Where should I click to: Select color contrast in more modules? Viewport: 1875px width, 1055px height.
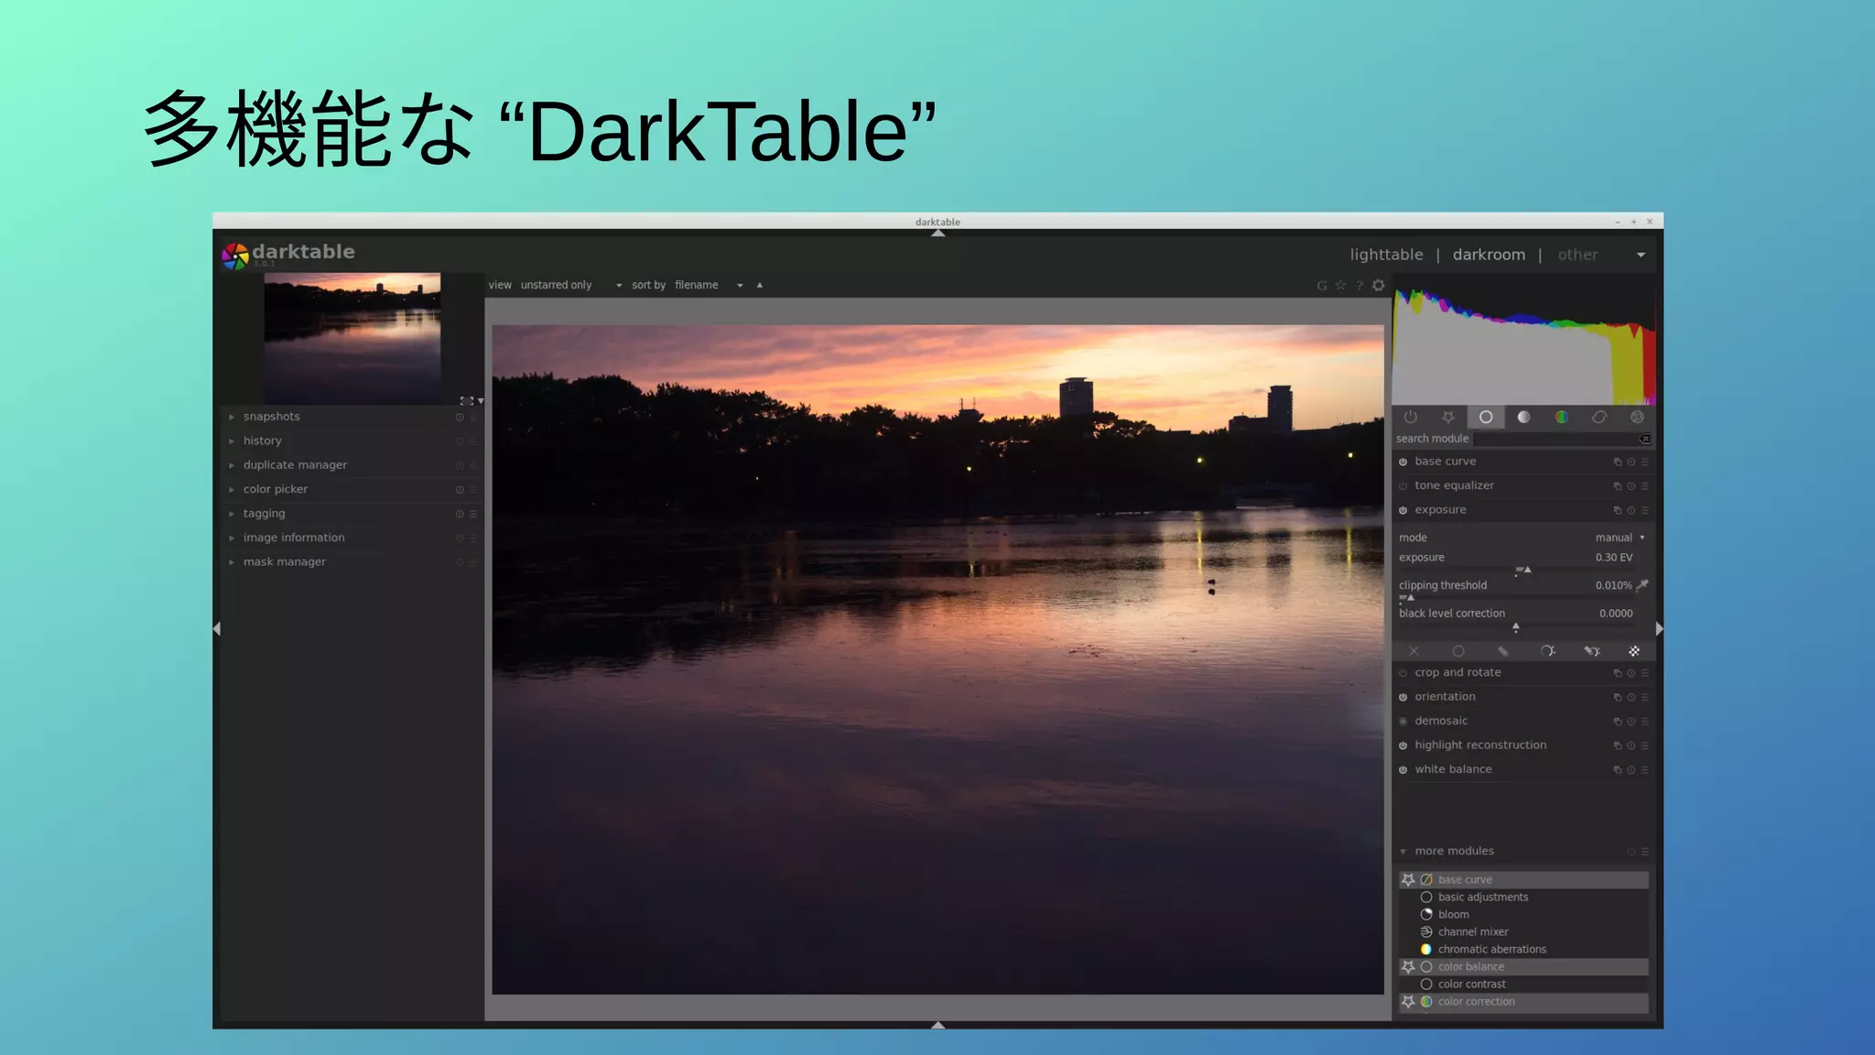point(1472,984)
